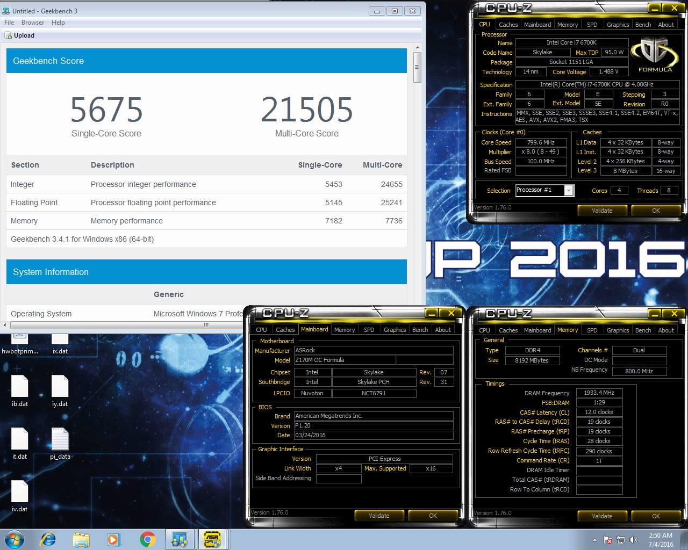Open the network tray icon
The image size is (688, 550).
coord(621,540)
